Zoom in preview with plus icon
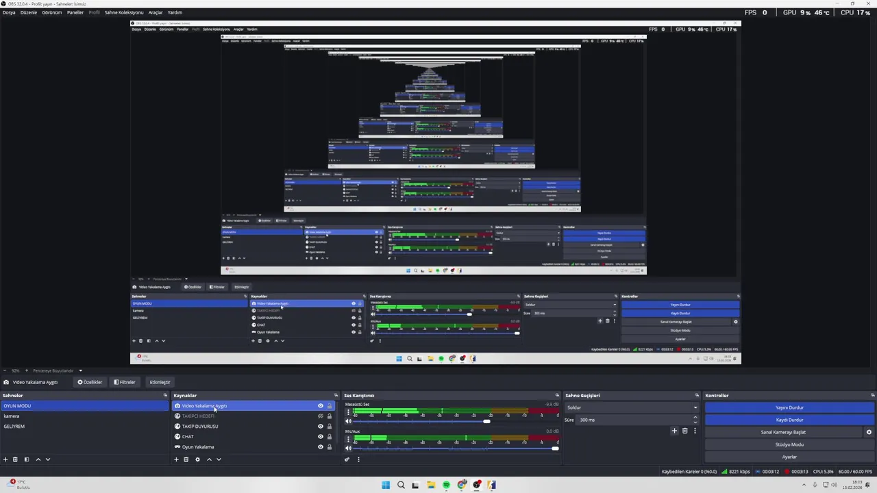Screen dimensions: 877x493 25,370
